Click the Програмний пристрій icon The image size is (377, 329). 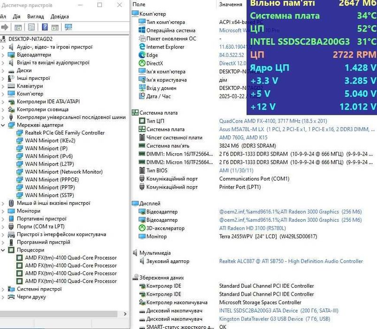pos(11,243)
